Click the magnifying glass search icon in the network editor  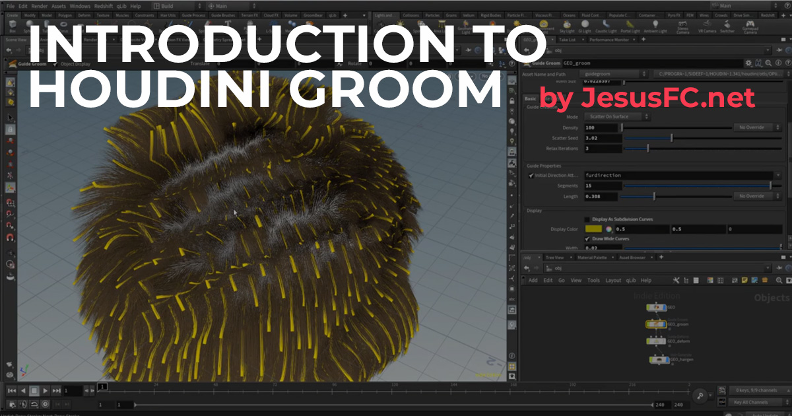[x=779, y=280]
